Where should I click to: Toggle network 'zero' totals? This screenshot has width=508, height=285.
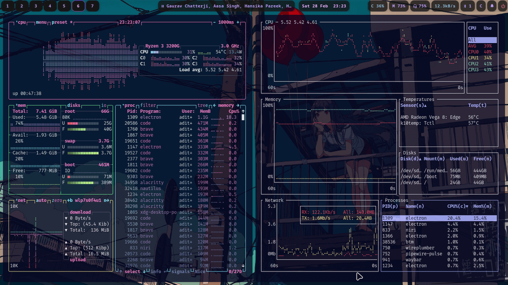pos(57,201)
